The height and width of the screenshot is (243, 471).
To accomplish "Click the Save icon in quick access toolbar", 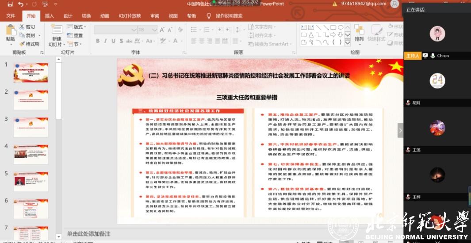I will click(10, 4).
